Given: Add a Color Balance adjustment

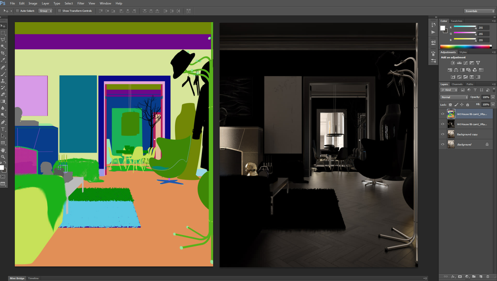Looking at the screenshot, I should (456, 70).
